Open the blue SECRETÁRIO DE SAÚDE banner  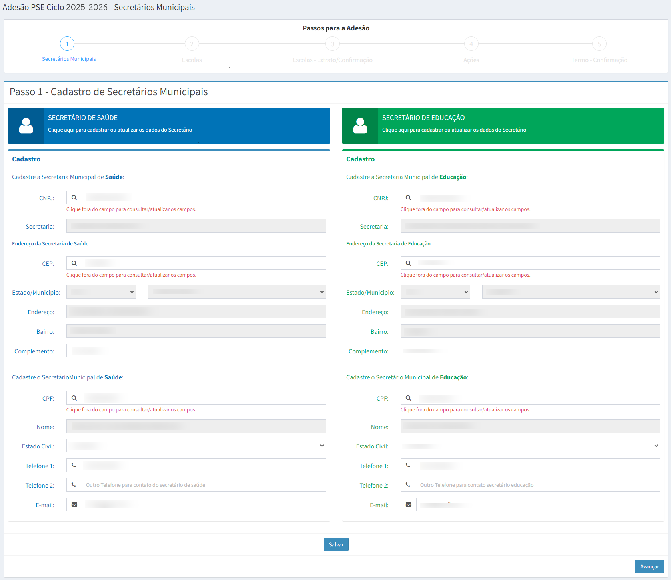click(x=169, y=126)
